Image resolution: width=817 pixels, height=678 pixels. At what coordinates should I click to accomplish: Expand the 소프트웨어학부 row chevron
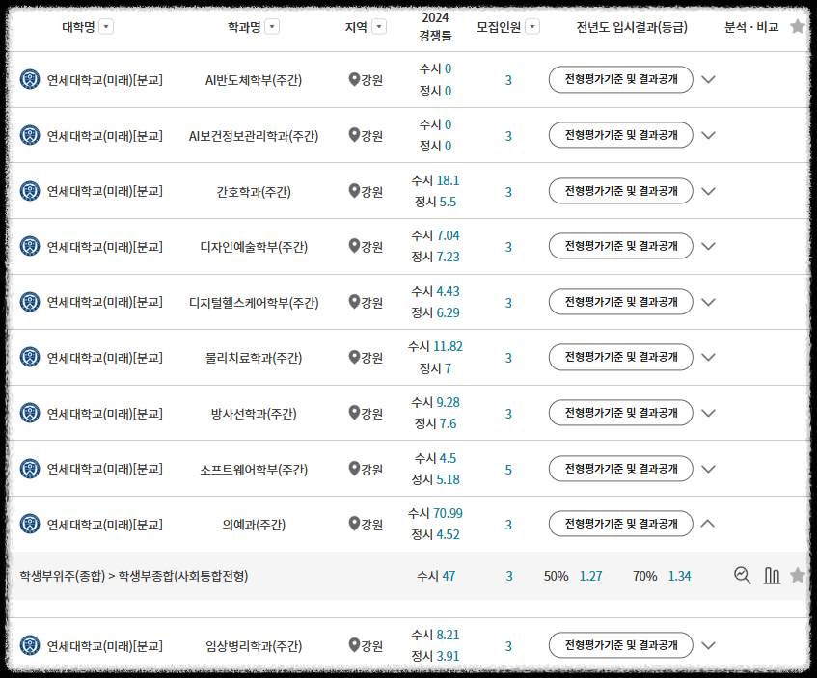708,469
